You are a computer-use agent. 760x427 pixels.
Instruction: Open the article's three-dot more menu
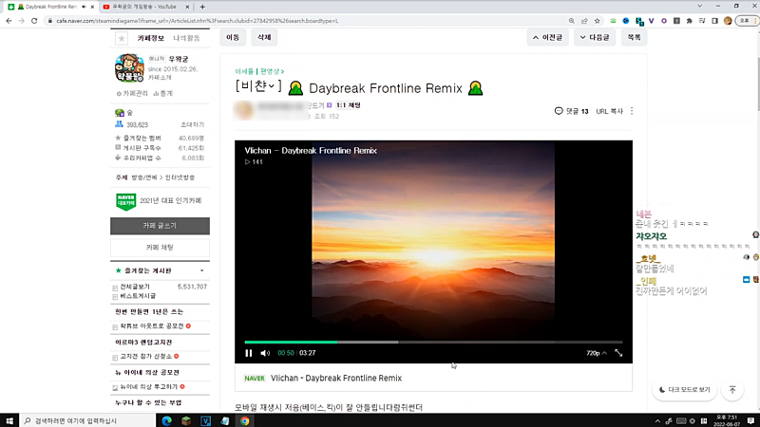coord(632,111)
